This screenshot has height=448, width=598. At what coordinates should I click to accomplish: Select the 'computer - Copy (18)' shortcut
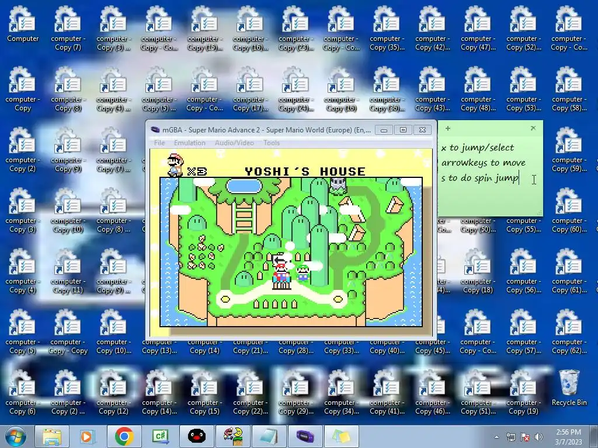pos(478,271)
